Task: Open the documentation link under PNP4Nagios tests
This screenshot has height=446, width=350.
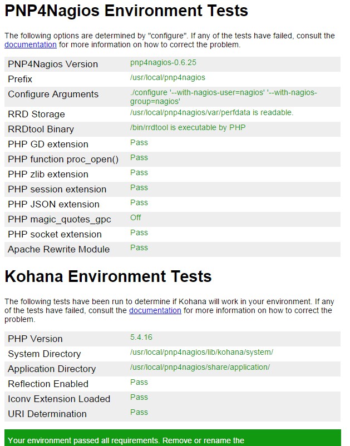Action: pos(31,44)
